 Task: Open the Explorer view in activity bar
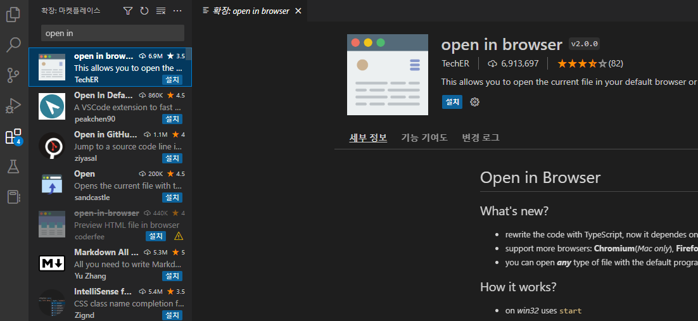click(x=13, y=15)
